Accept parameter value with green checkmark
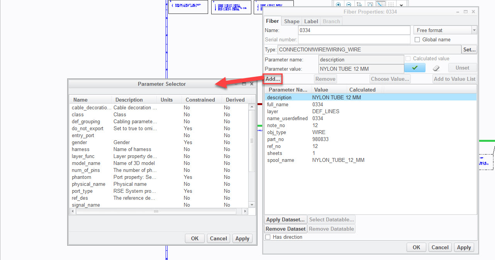 click(x=415, y=68)
